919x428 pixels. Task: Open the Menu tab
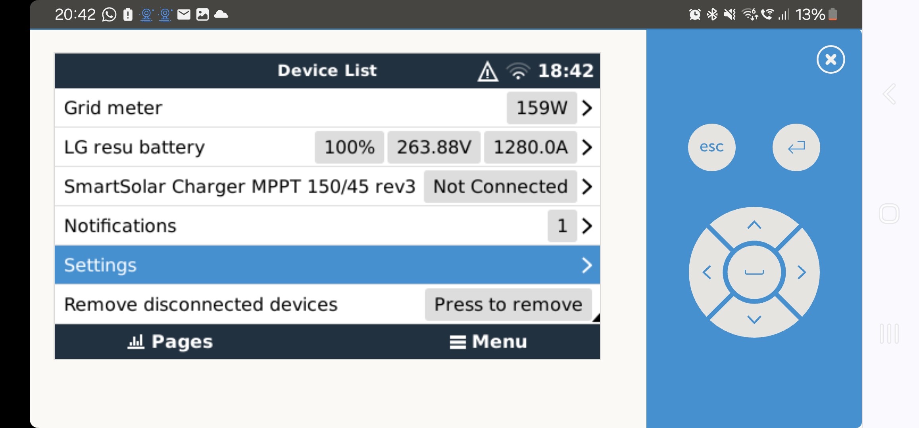click(x=488, y=342)
